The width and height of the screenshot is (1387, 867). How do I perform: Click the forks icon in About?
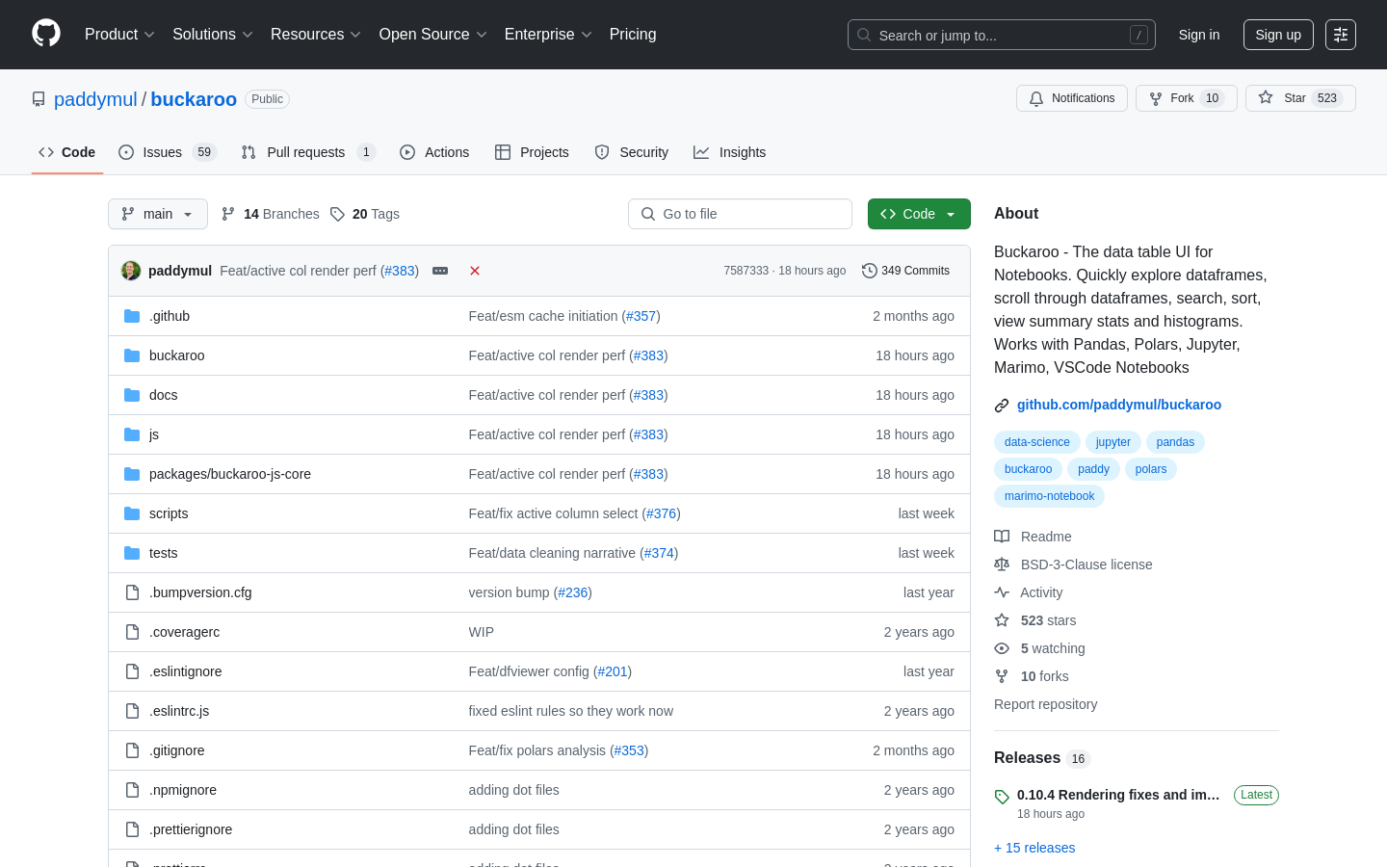pos(1002,676)
